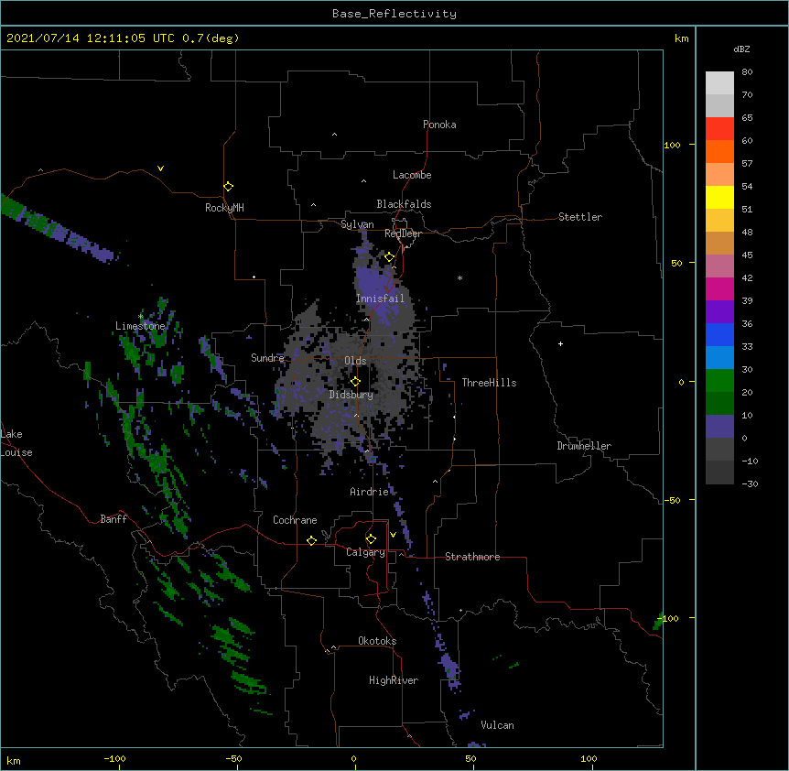The height and width of the screenshot is (771, 789).
Task: Click the asterisk marker above Limestone
Action: tap(140, 317)
